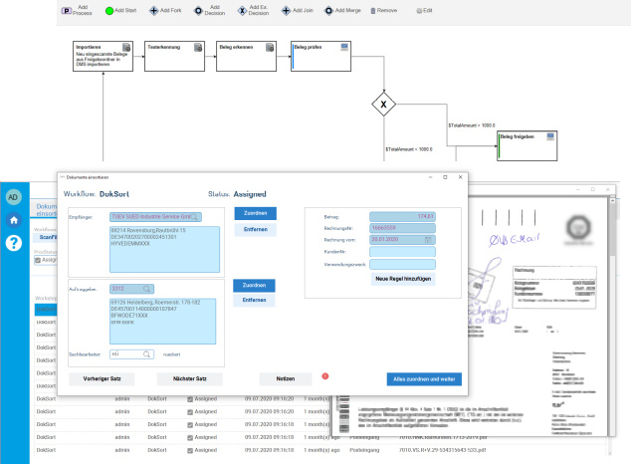Select the Importieren process box
This screenshot has width=631, height=464.
104,57
